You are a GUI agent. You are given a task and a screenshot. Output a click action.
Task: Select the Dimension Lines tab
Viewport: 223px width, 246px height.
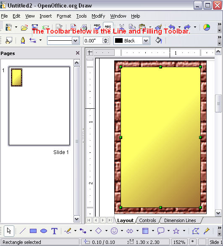(180, 220)
